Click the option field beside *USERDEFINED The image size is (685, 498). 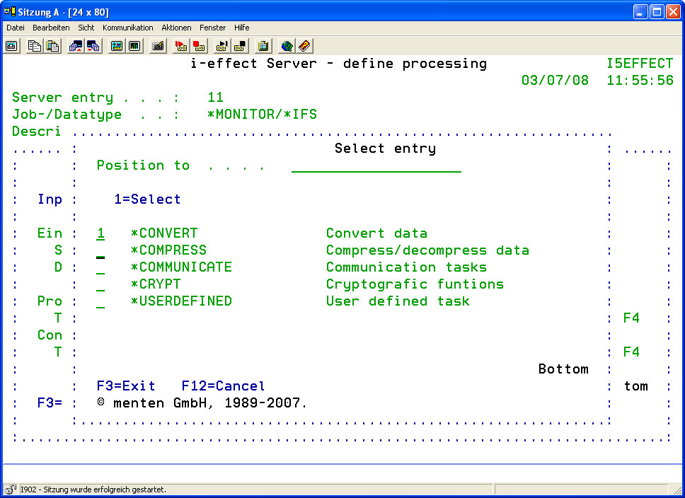[100, 301]
